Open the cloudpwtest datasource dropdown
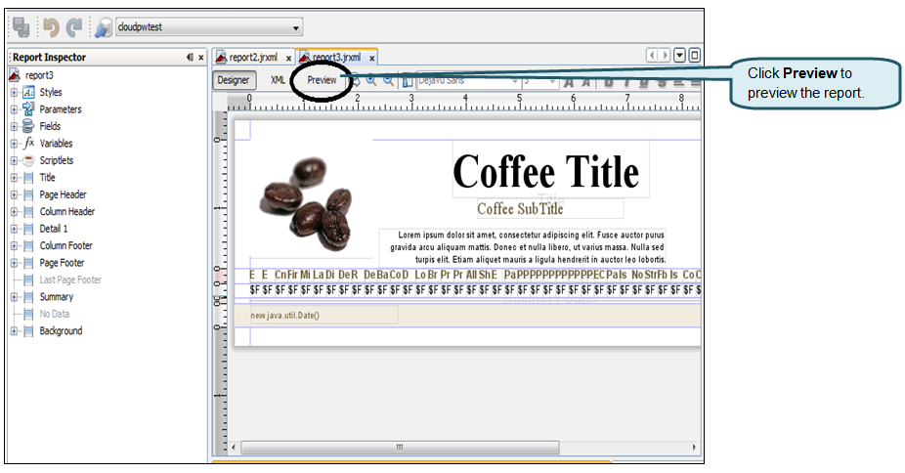 (x=296, y=27)
